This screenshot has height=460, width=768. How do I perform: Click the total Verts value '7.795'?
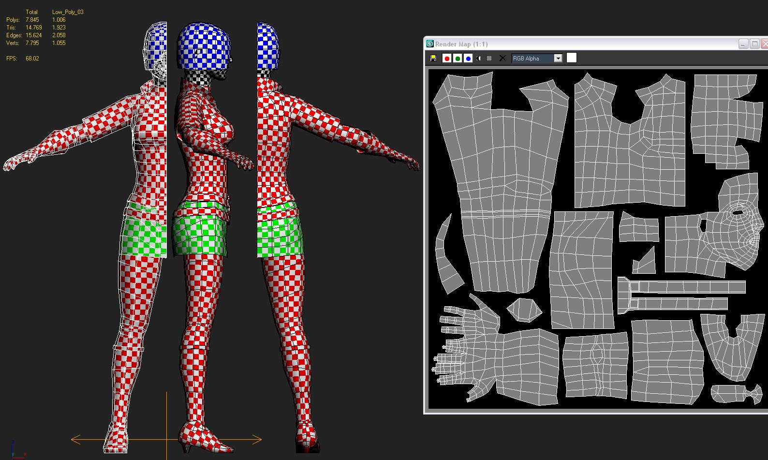(x=32, y=43)
